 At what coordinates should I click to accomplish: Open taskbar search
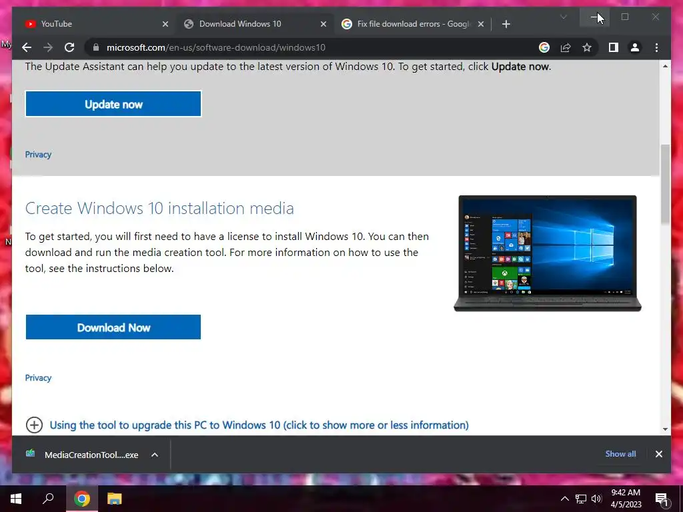tap(48, 499)
